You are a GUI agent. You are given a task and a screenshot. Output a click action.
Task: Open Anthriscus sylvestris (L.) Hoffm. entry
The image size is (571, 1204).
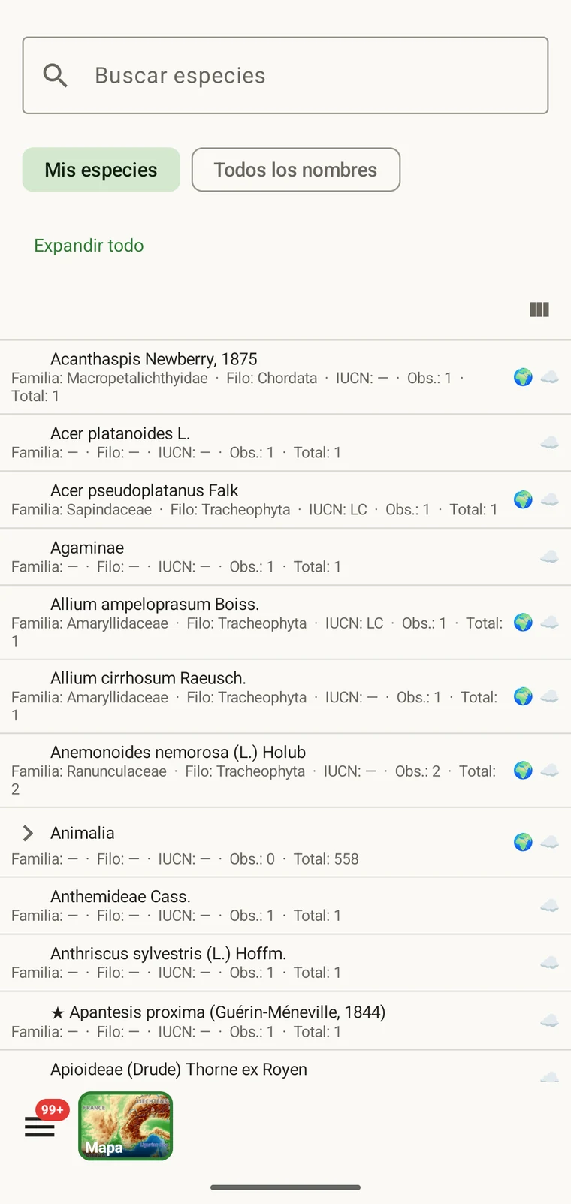[285, 963]
